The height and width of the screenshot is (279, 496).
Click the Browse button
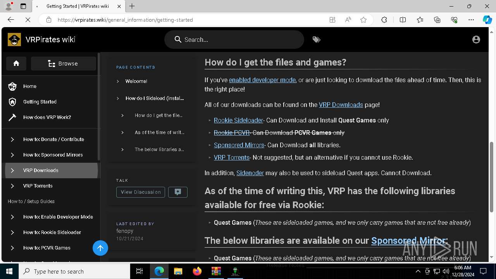[63, 64]
